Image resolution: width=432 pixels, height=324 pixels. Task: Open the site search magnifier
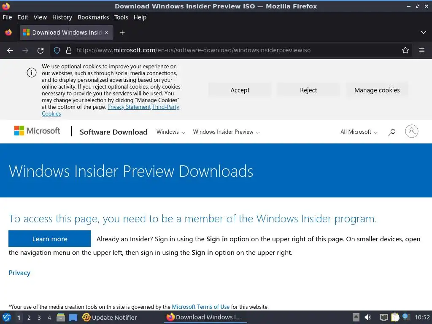point(392,132)
